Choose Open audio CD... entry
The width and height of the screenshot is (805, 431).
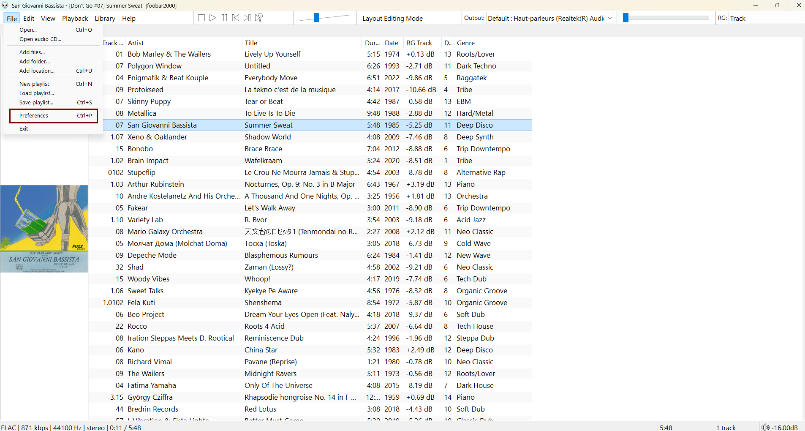coord(53,39)
